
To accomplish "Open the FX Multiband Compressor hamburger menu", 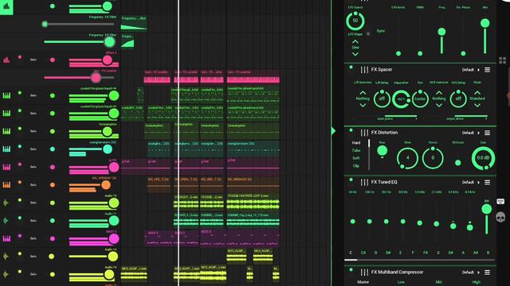I will (x=487, y=272).
